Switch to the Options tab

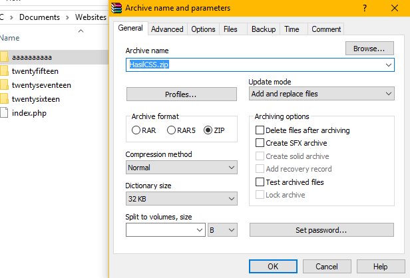[x=203, y=29]
